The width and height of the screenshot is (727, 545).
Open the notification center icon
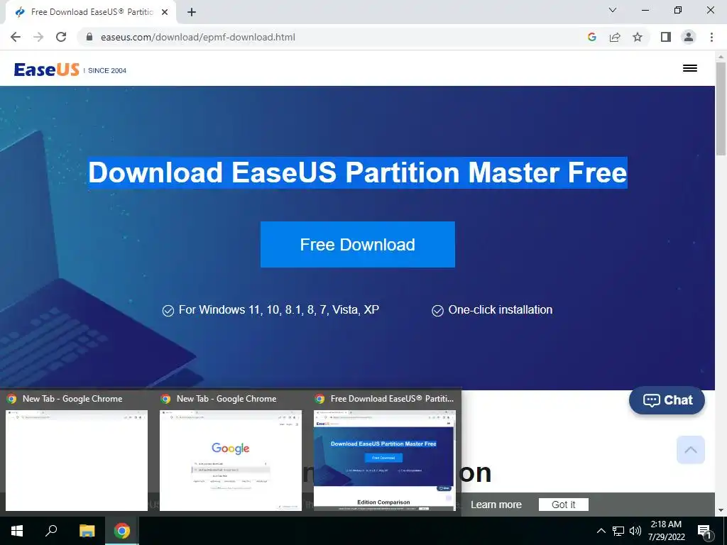(x=705, y=532)
